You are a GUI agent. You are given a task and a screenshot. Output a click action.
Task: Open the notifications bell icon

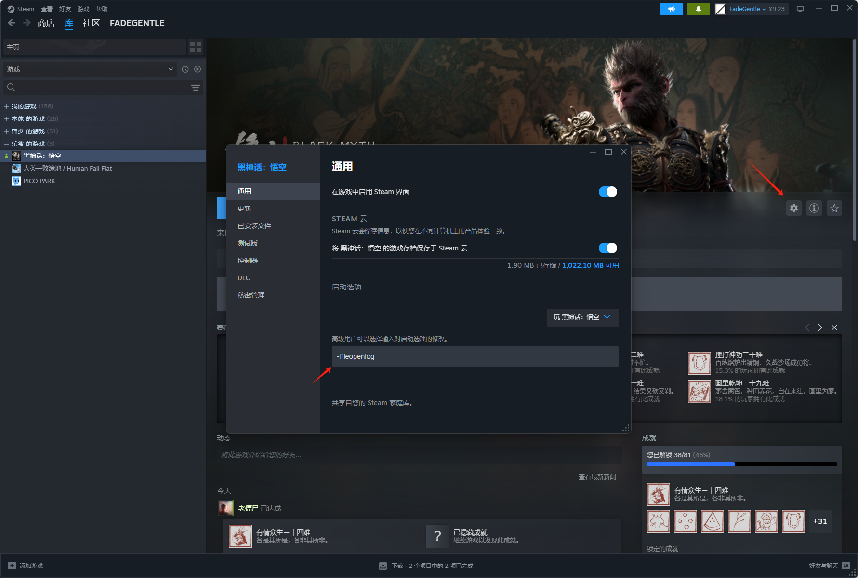pyautogui.click(x=699, y=9)
